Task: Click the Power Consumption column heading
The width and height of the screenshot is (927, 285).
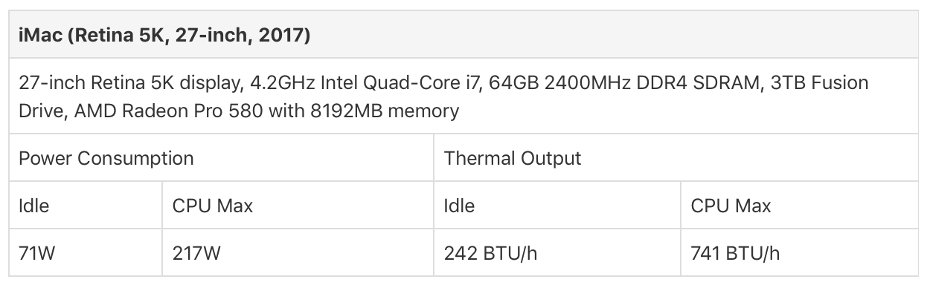Action: tap(106, 158)
